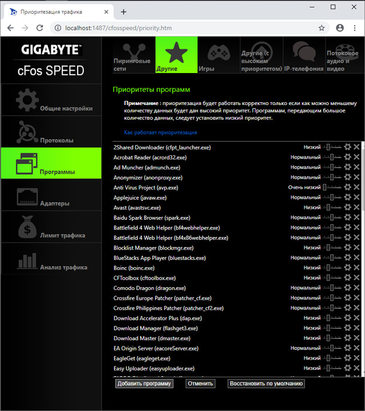Remove Battlefield 4 Web Helper (bf4webhelper.exe)
Screen dimensions: 365x411
point(356,227)
